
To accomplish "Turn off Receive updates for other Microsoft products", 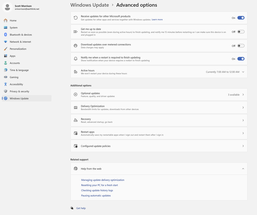I will 241,18.
